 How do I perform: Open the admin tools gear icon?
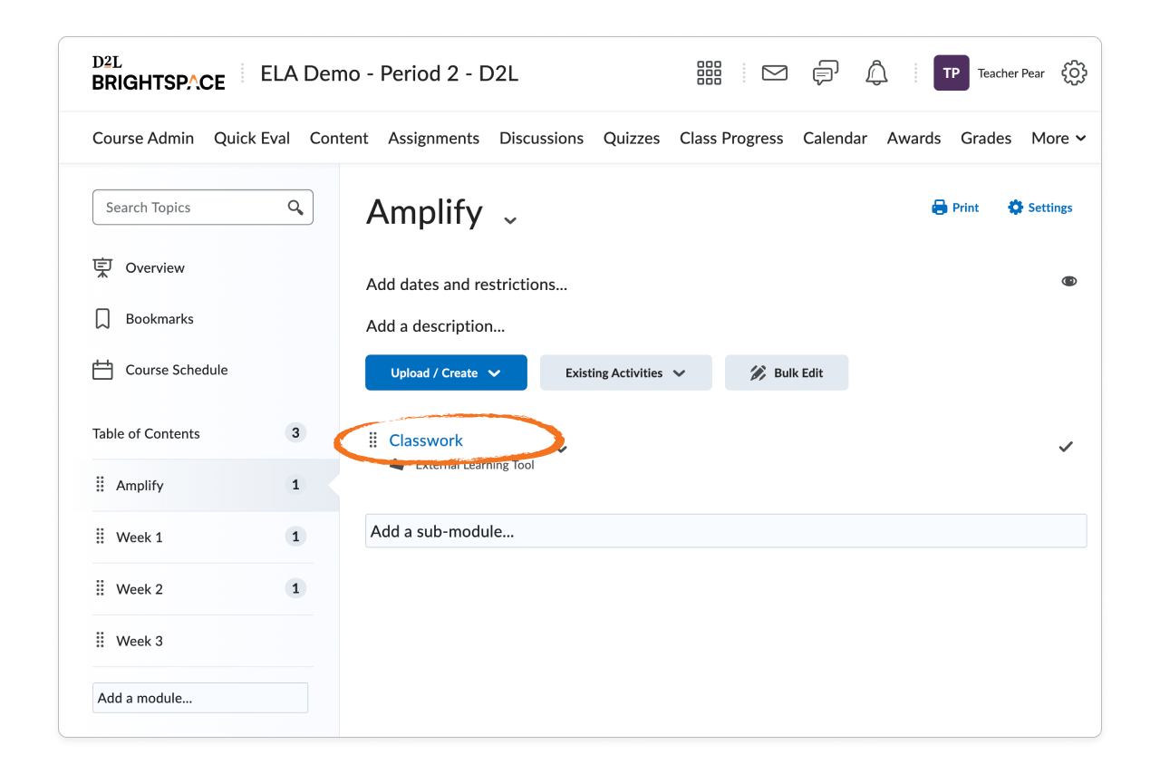point(1074,73)
